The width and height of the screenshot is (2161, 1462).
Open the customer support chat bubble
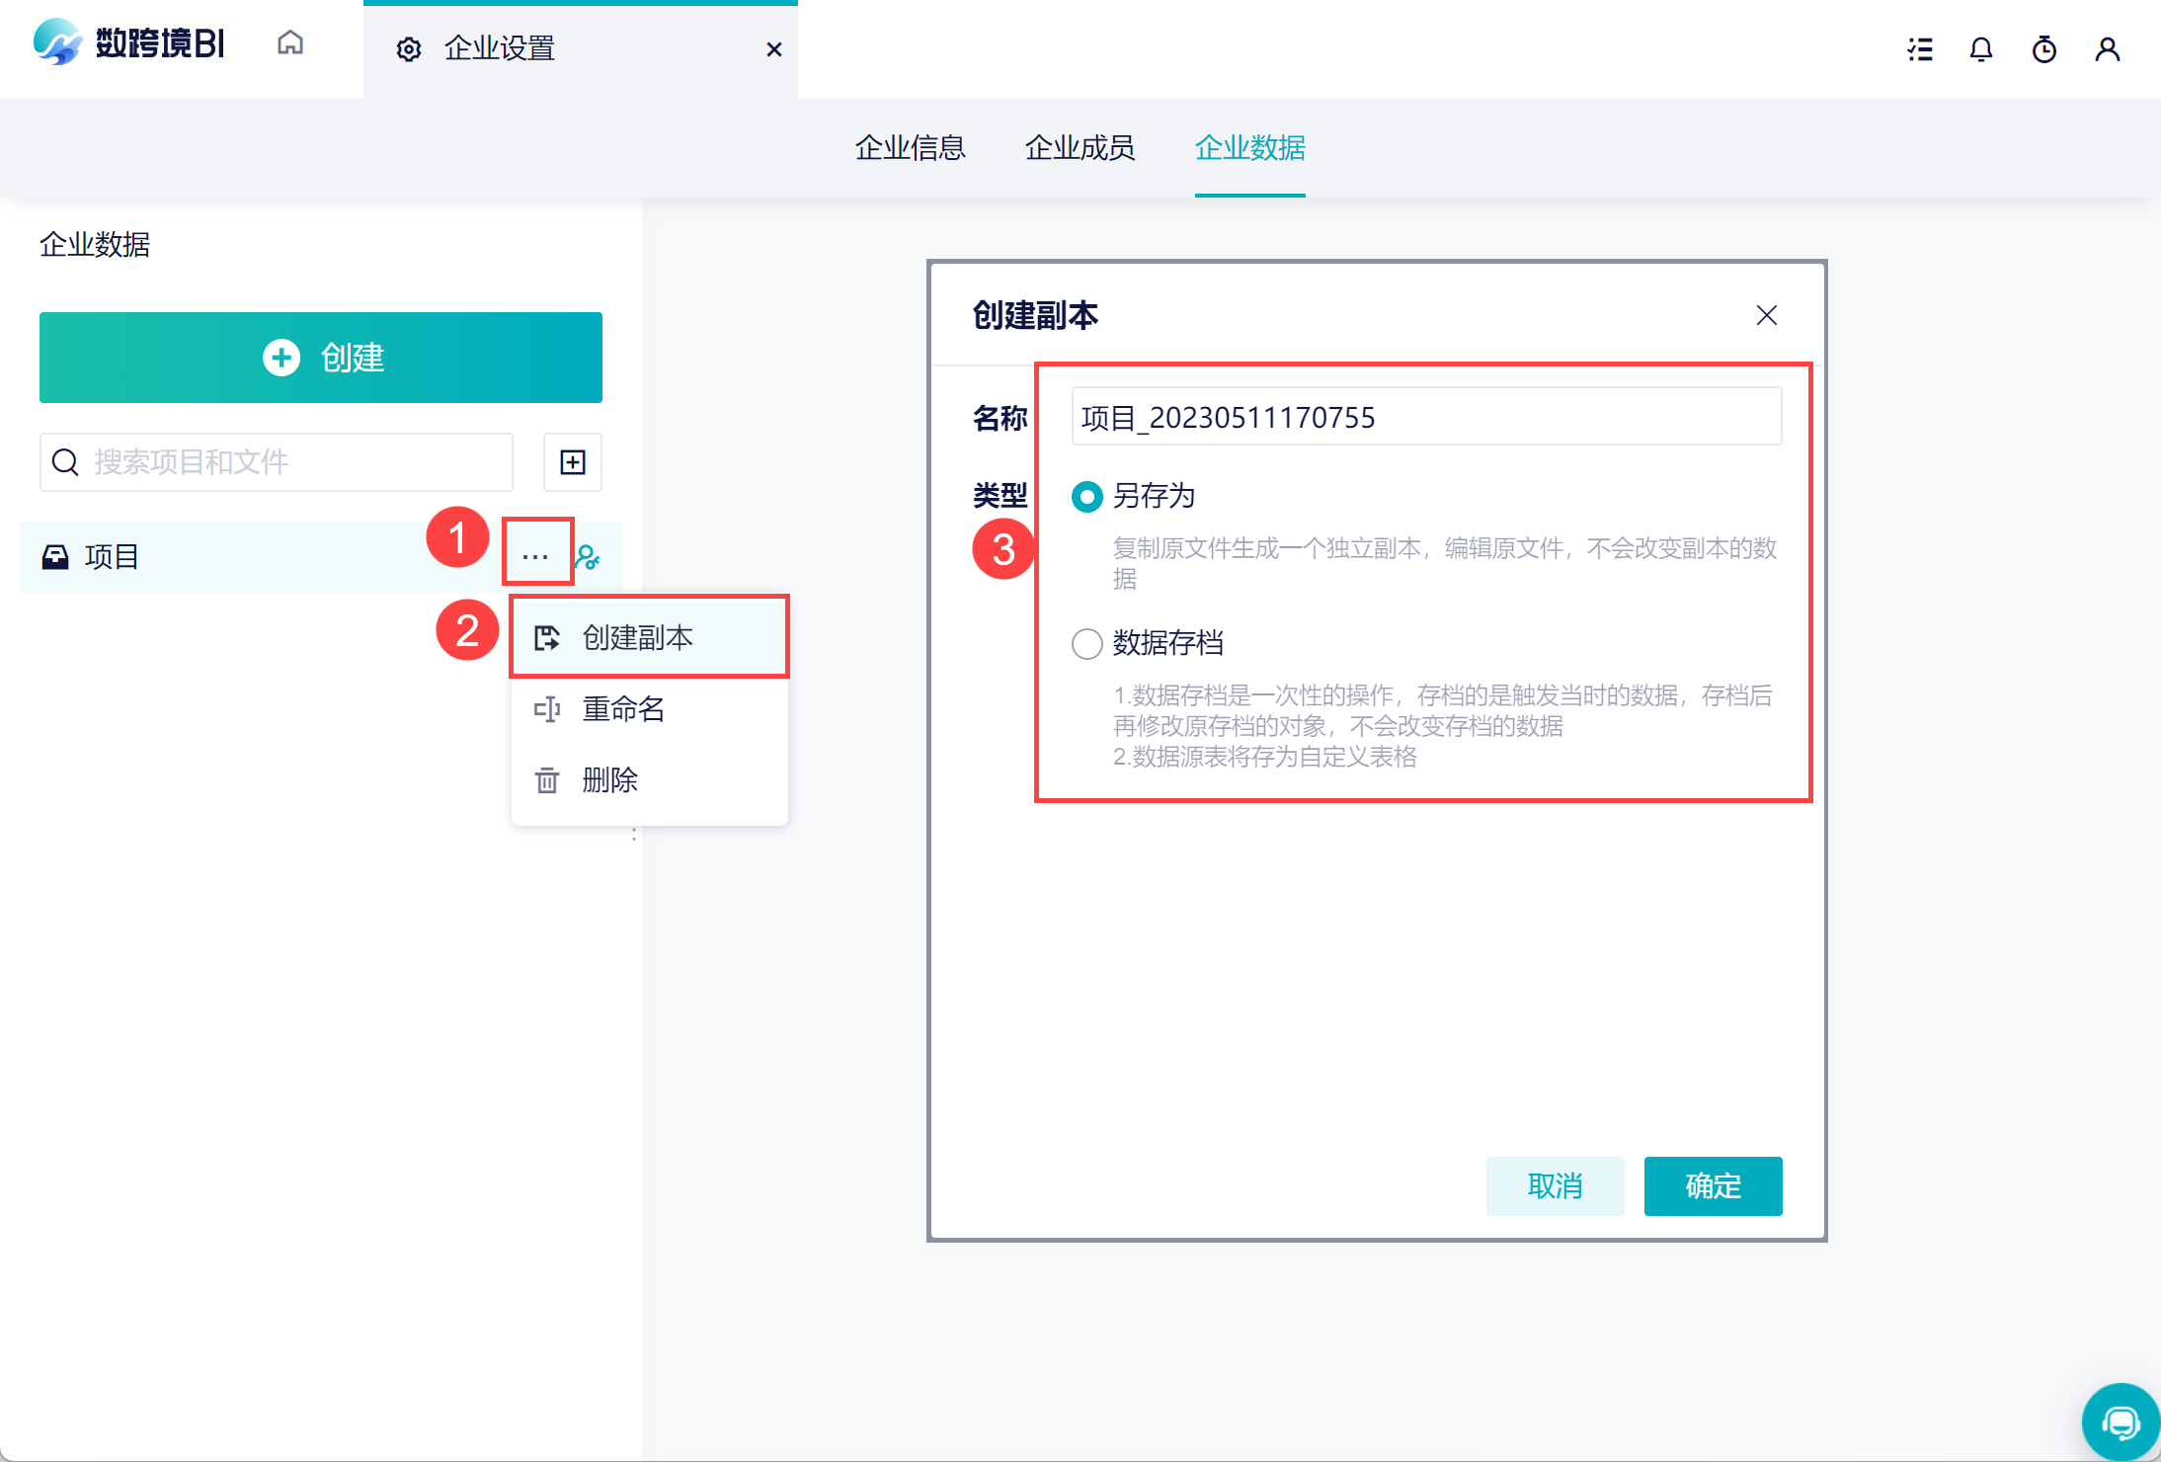click(2120, 1422)
